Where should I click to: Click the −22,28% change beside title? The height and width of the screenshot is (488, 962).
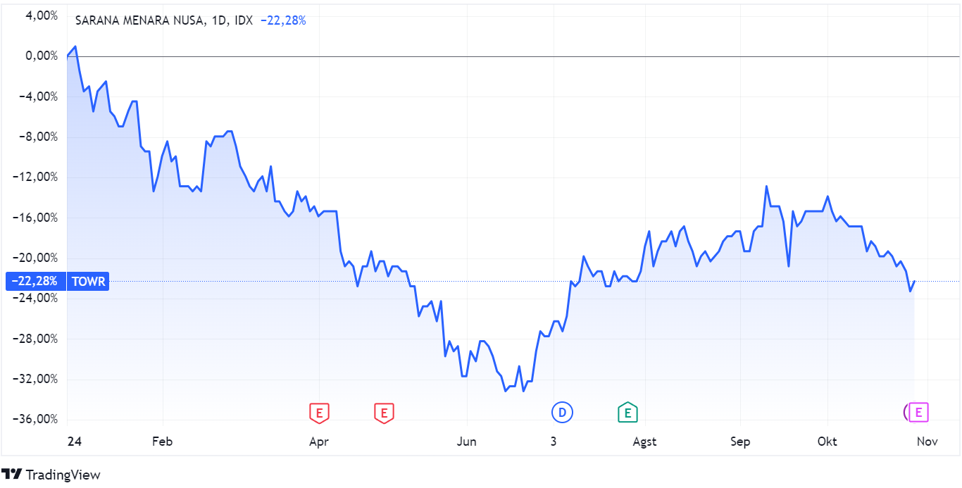283,20
